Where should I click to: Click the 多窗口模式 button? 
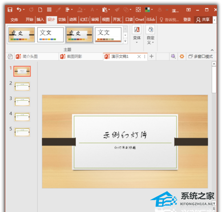pos(201,56)
